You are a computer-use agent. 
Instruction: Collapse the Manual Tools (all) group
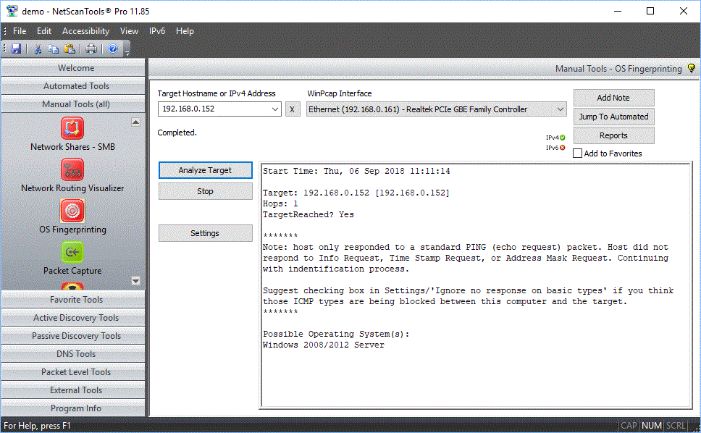coord(73,104)
